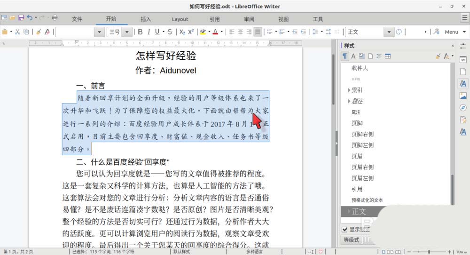
Task: Switch to the Layout tab
Action: click(180, 19)
